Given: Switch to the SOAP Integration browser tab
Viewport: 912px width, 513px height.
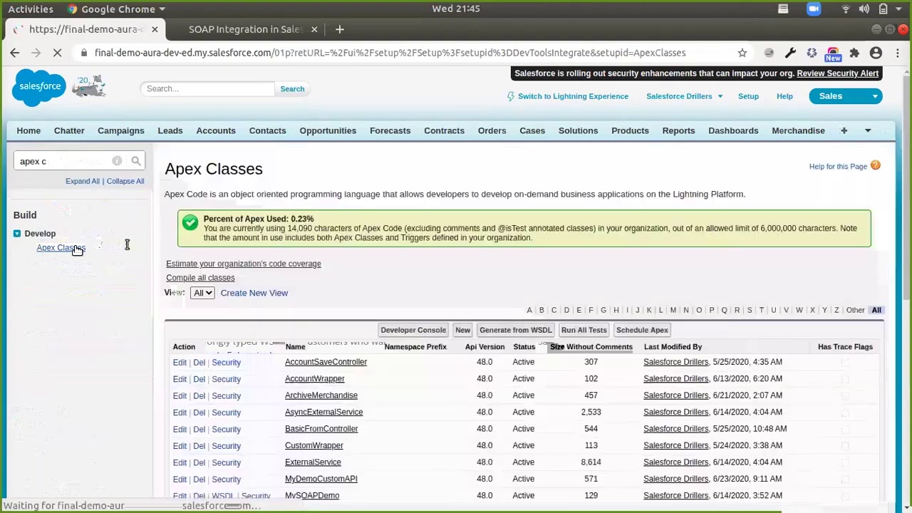Looking at the screenshot, I should tap(246, 29).
